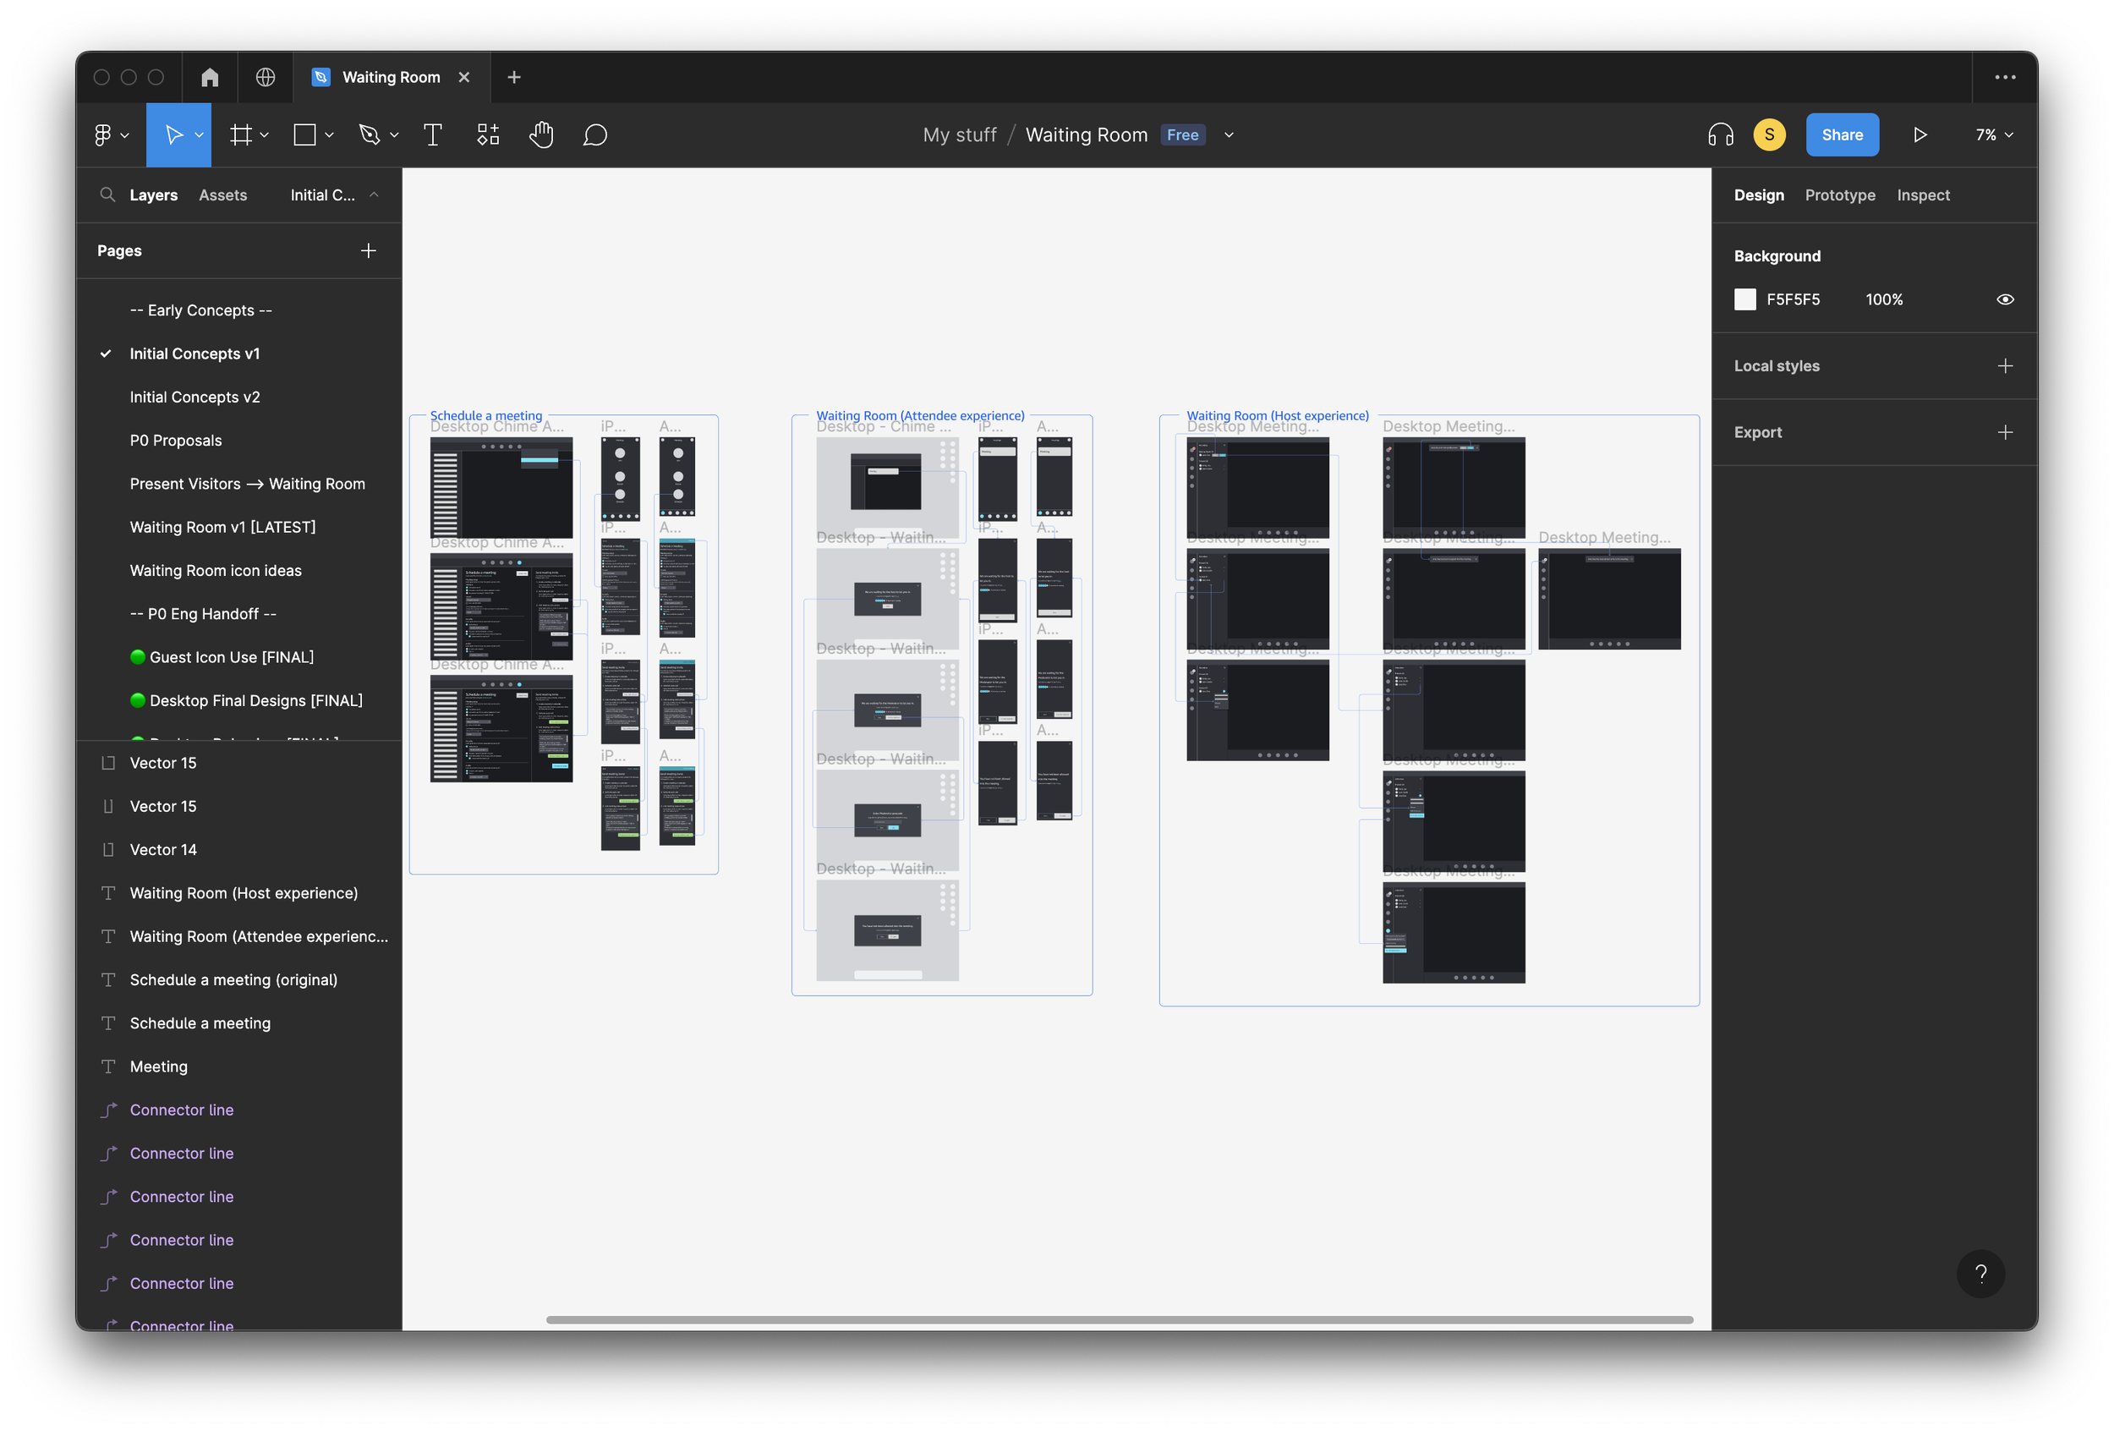Click the Home icon tab
The width and height of the screenshot is (2114, 1431).
click(209, 77)
